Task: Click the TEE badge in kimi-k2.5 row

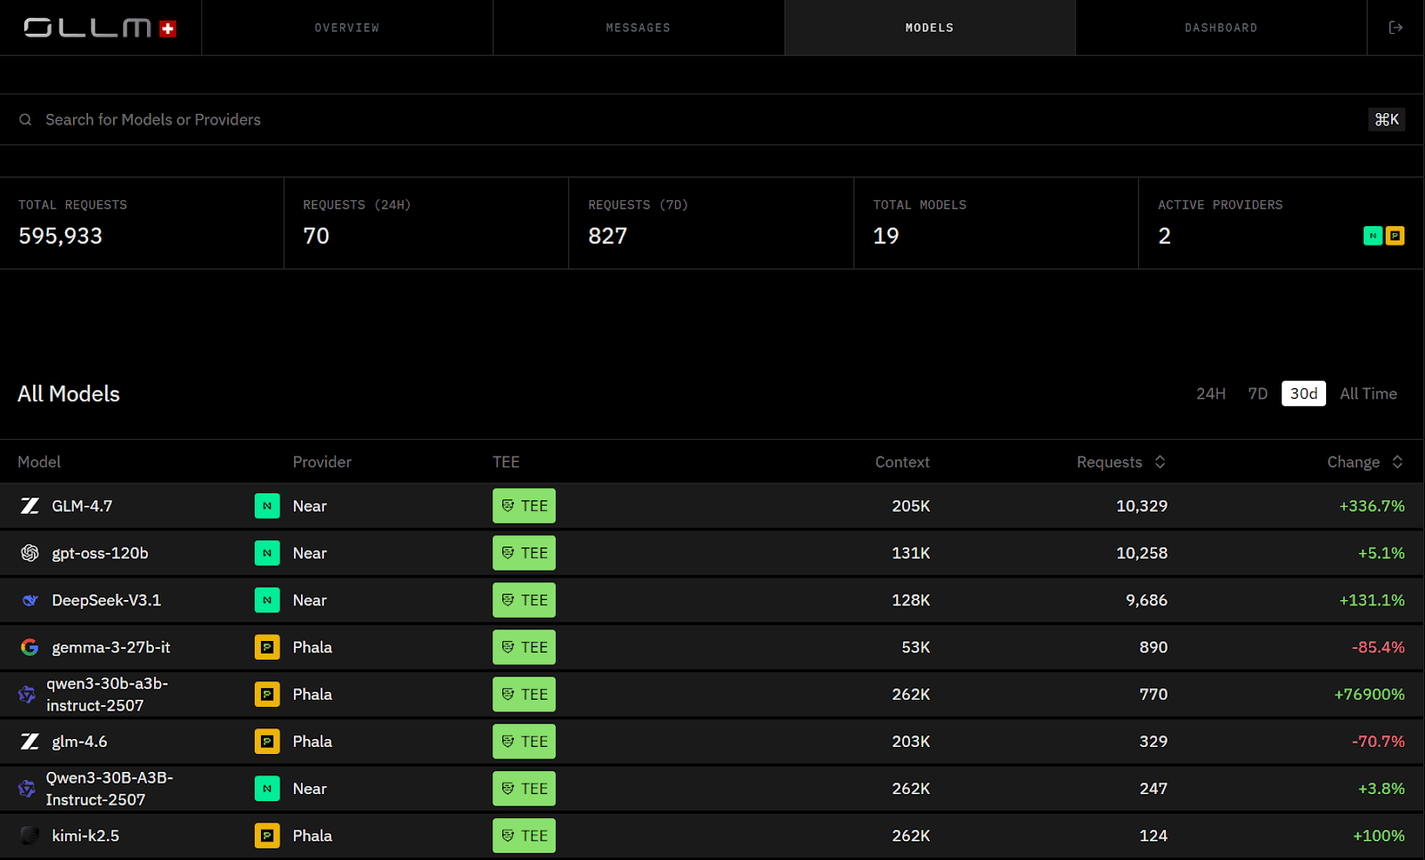Action: click(x=524, y=836)
